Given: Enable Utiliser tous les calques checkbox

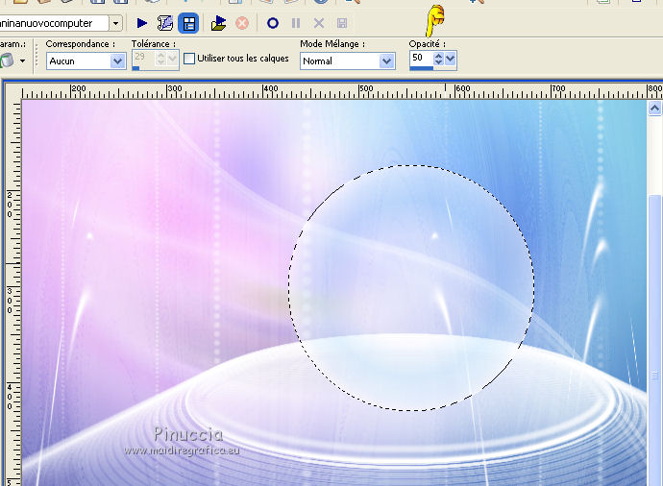Looking at the screenshot, I should [189, 59].
